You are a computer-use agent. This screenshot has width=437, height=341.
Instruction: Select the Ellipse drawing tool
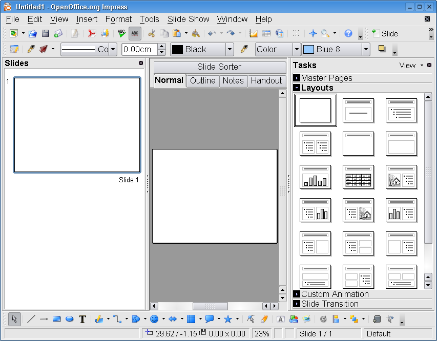click(x=69, y=319)
